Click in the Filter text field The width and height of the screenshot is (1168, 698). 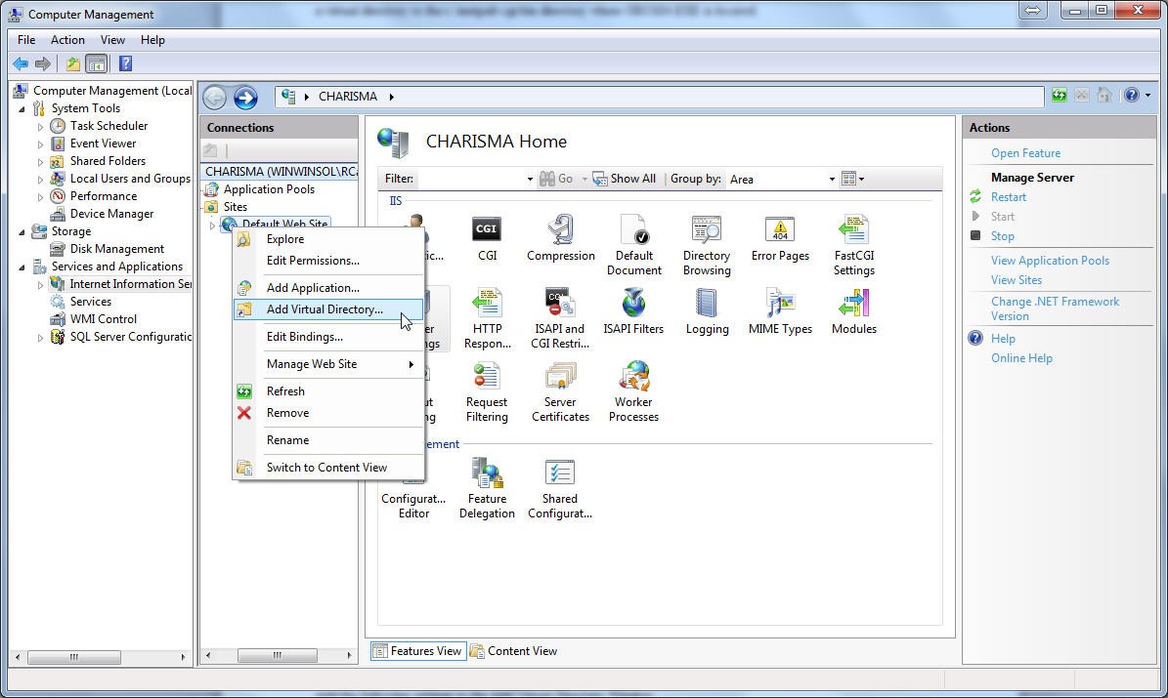[x=471, y=180]
